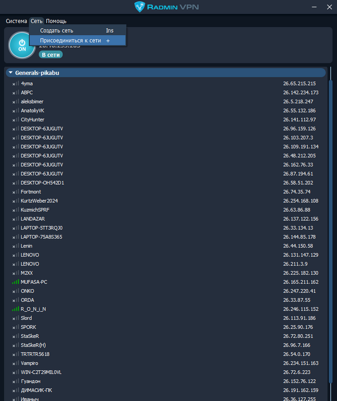Viewport: 337px width, 401px height.
Task: Select the R_O_N_i_N member row
Action: [166, 309]
